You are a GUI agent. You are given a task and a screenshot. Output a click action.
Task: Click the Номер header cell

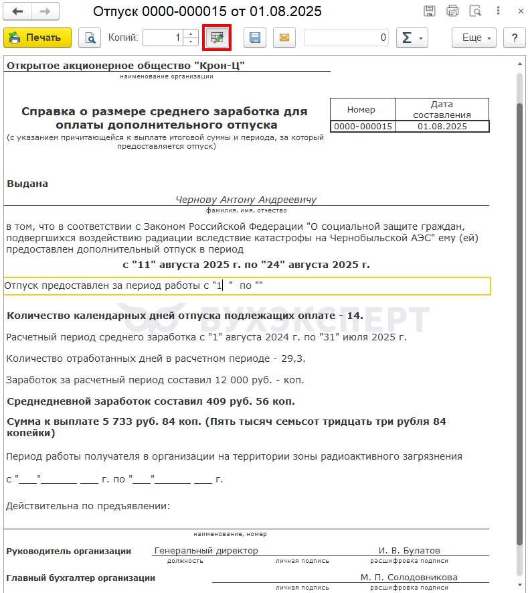(363, 110)
